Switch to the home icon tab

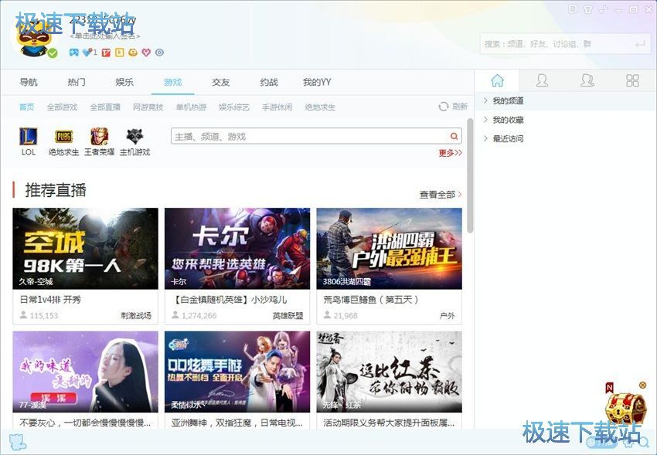(x=497, y=80)
